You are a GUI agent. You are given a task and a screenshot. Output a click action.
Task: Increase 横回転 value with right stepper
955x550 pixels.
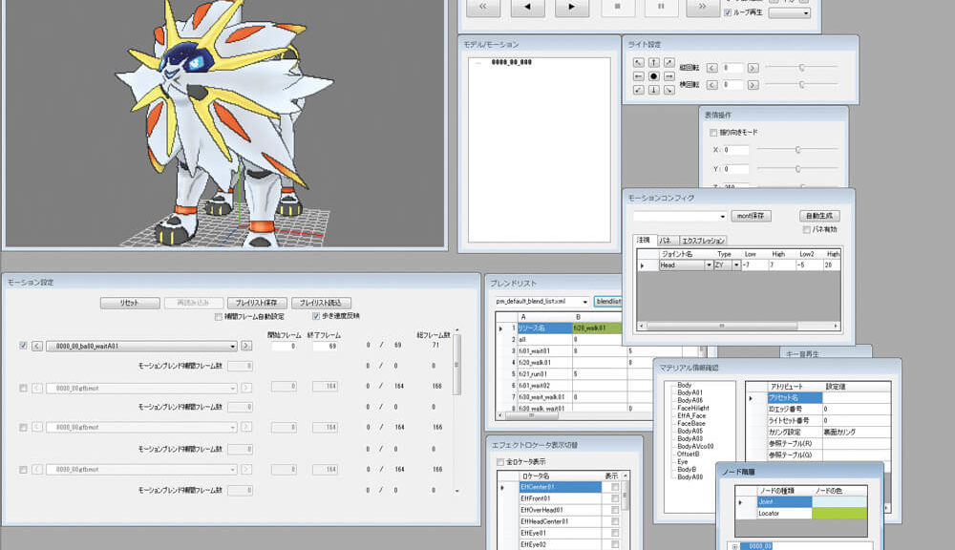(753, 85)
